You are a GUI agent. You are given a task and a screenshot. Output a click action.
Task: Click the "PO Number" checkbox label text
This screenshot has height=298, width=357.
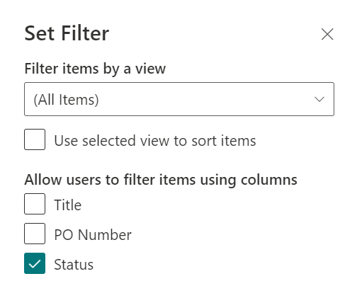93,235
